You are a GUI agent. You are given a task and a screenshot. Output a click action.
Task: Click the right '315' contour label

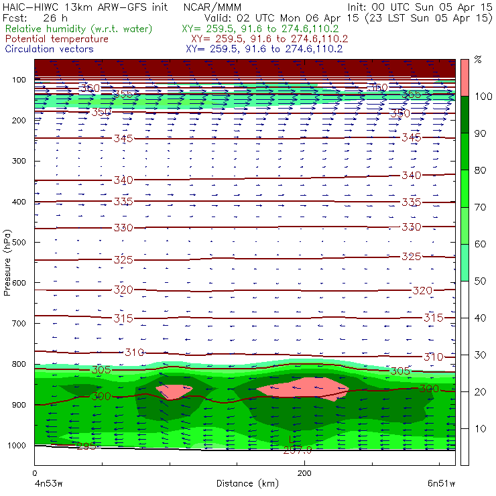434,318
